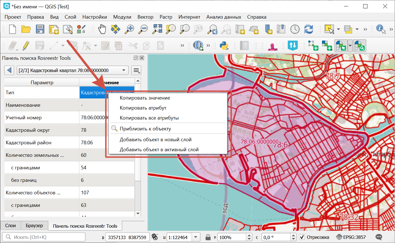
Task: Open the deselect features dropdown arrow
Action: pos(357,29)
